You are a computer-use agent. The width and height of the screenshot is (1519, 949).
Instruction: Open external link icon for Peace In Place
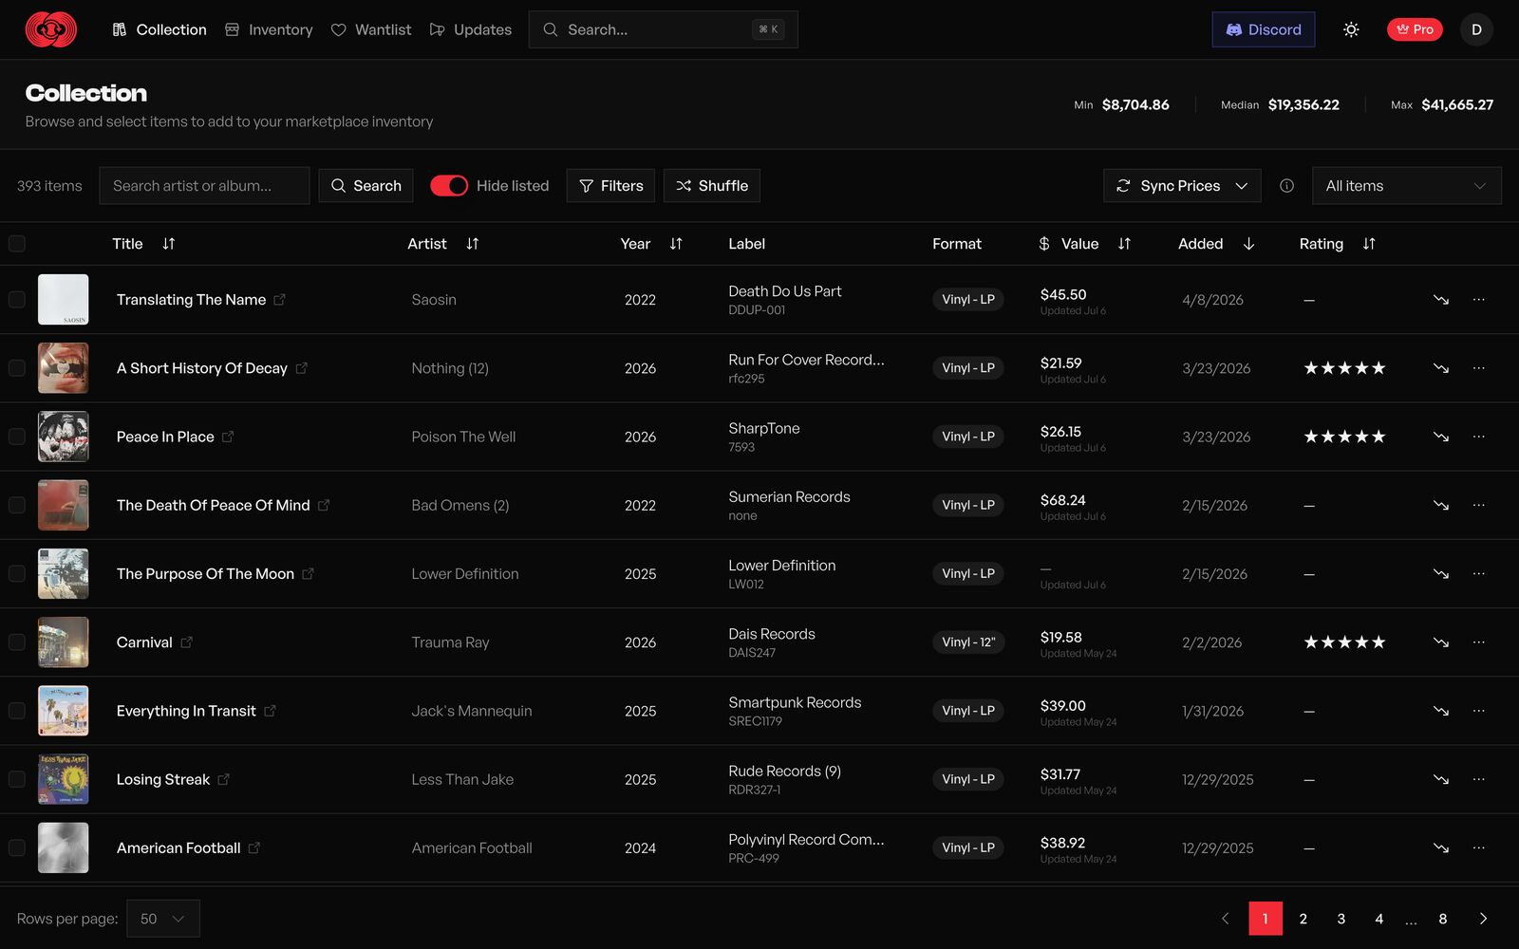[228, 437]
